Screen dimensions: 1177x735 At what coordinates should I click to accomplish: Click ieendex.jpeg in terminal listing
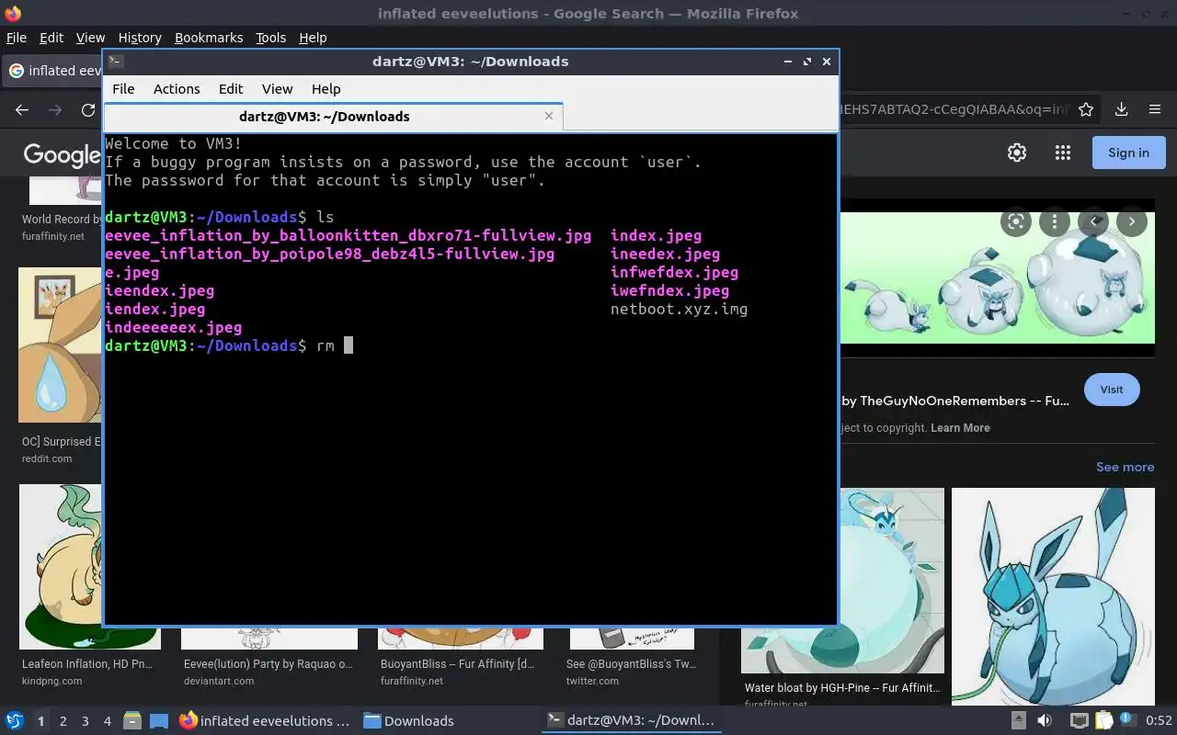(160, 290)
